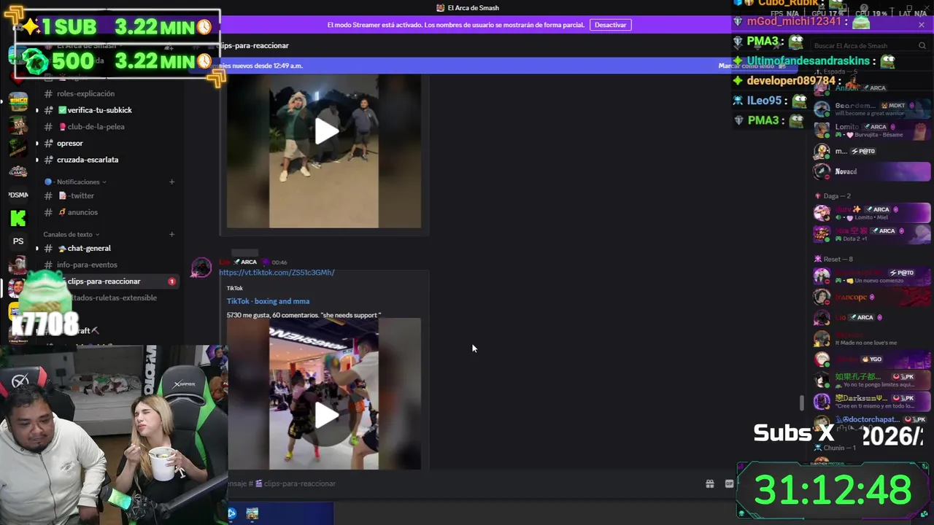Open the 'TikTok · boxing and mma' embed title
934x525 pixels.
pyautogui.click(x=268, y=301)
